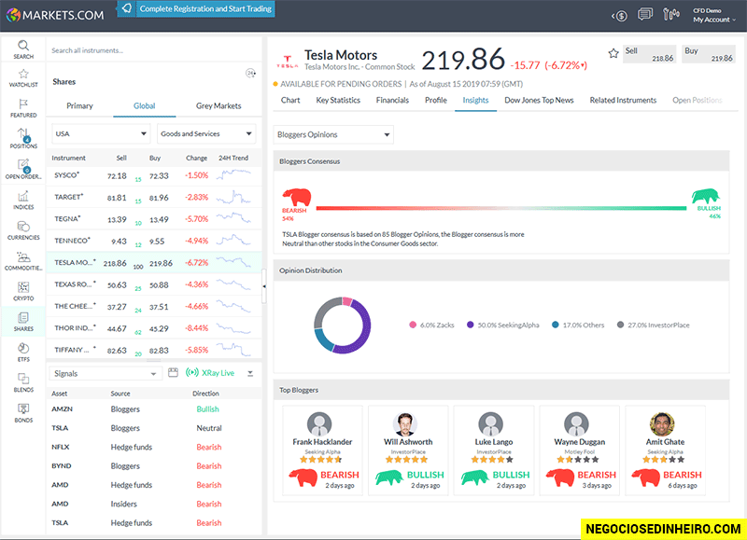This screenshot has height=540, width=747.
Task: Open the trading tools settings icon
Action: pos(670,14)
